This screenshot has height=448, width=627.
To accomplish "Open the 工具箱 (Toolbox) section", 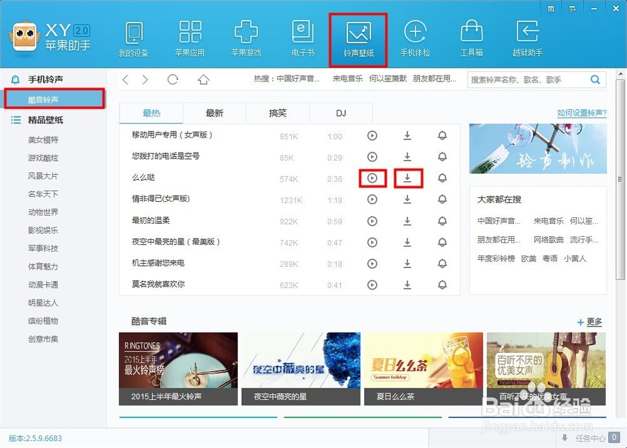I will click(x=472, y=38).
